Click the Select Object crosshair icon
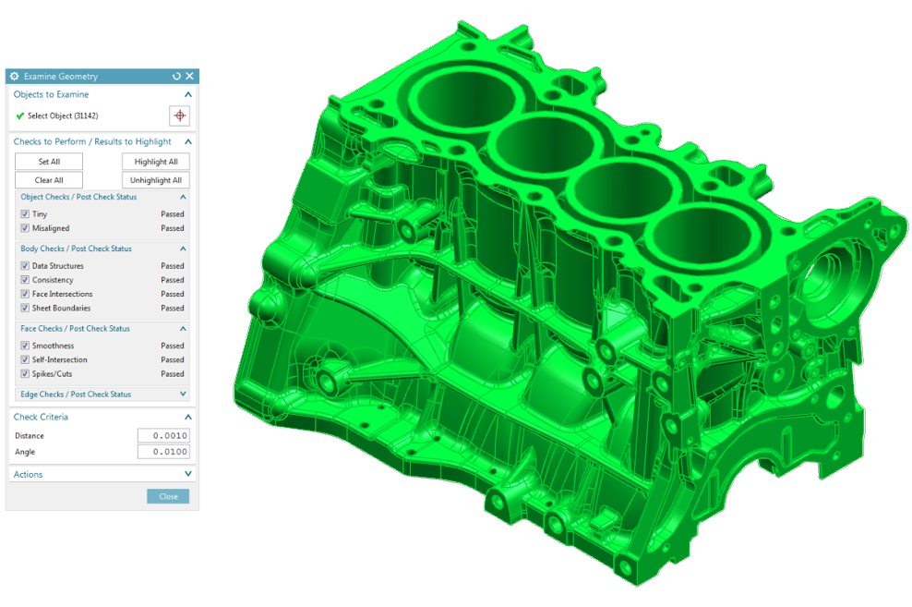Viewport: 912px width, 607px height. click(x=180, y=115)
